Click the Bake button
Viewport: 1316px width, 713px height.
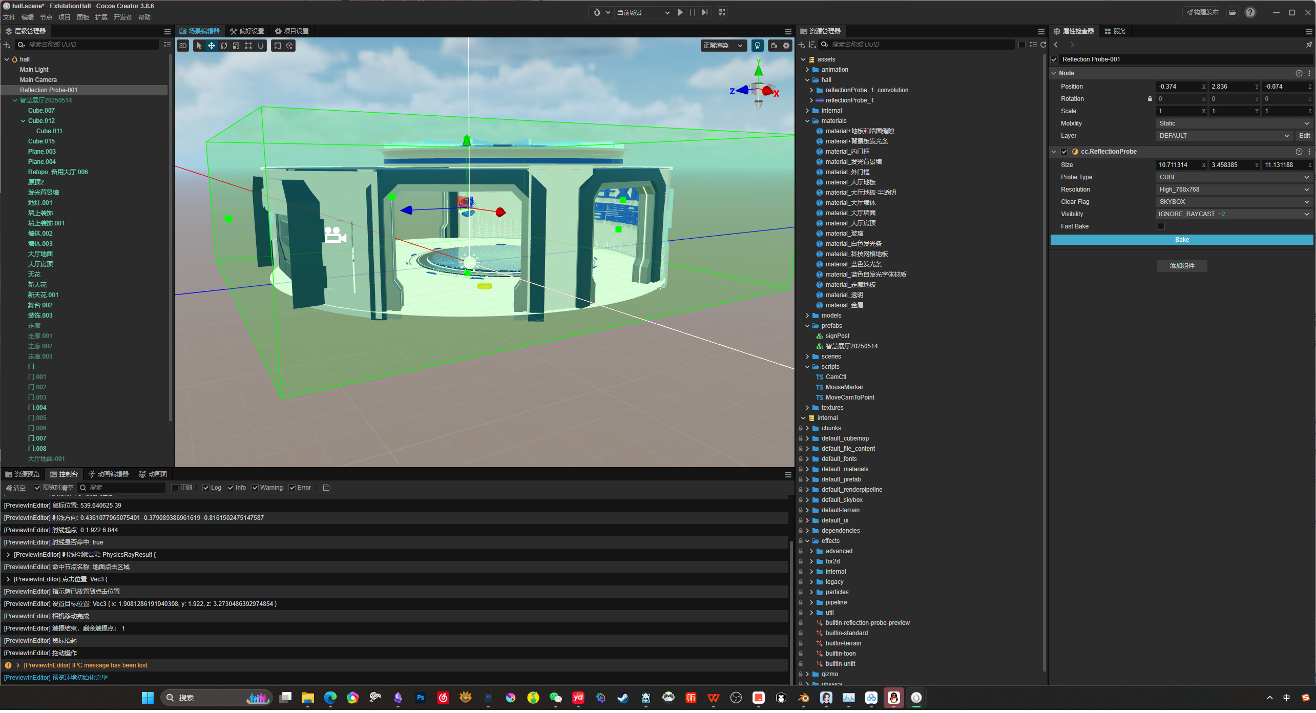(x=1181, y=240)
